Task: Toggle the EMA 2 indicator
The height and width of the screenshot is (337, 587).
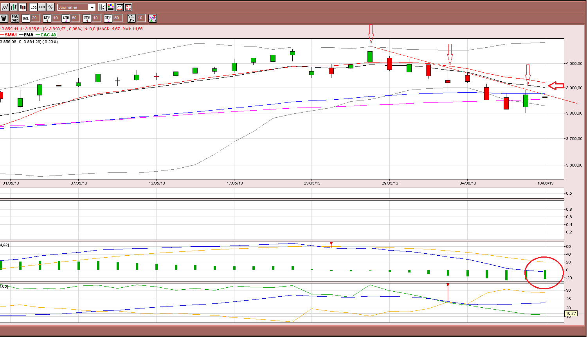Action: click(66, 18)
